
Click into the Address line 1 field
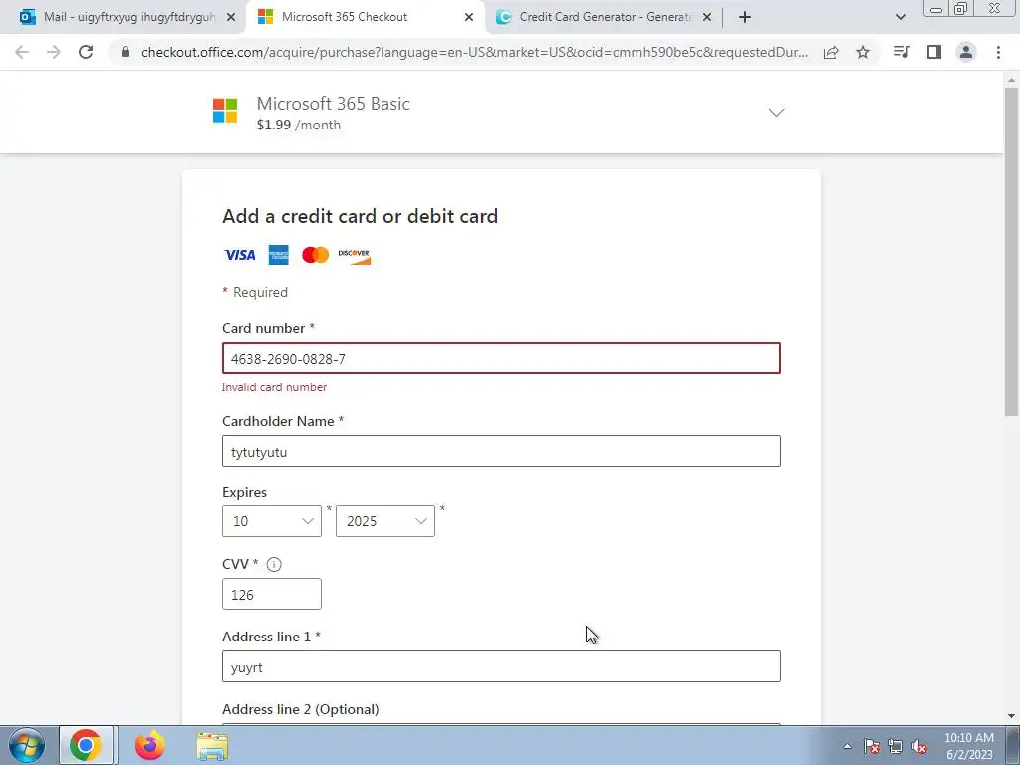[x=501, y=666]
